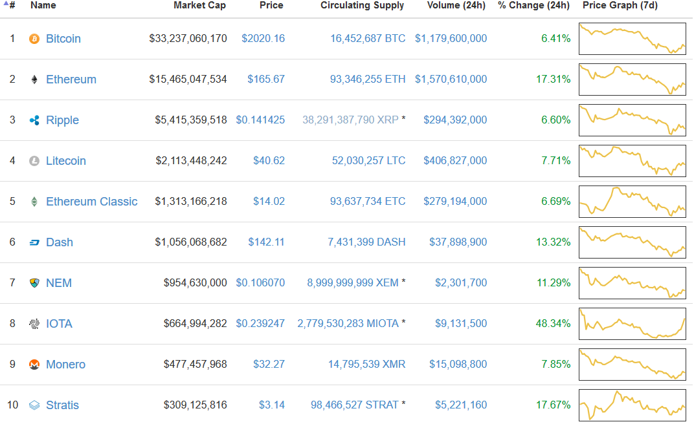The height and width of the screenshot is (424, 694).
Task: Click the Ethereum diamond logo icon
Action: [34, 79]
